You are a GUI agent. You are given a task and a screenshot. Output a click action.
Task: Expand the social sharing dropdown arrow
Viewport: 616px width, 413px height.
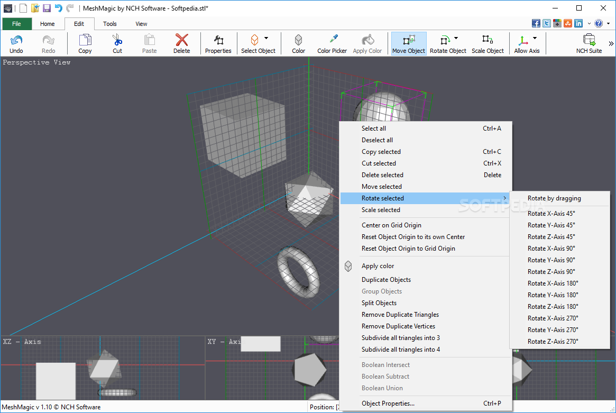[x=589, y=24]
